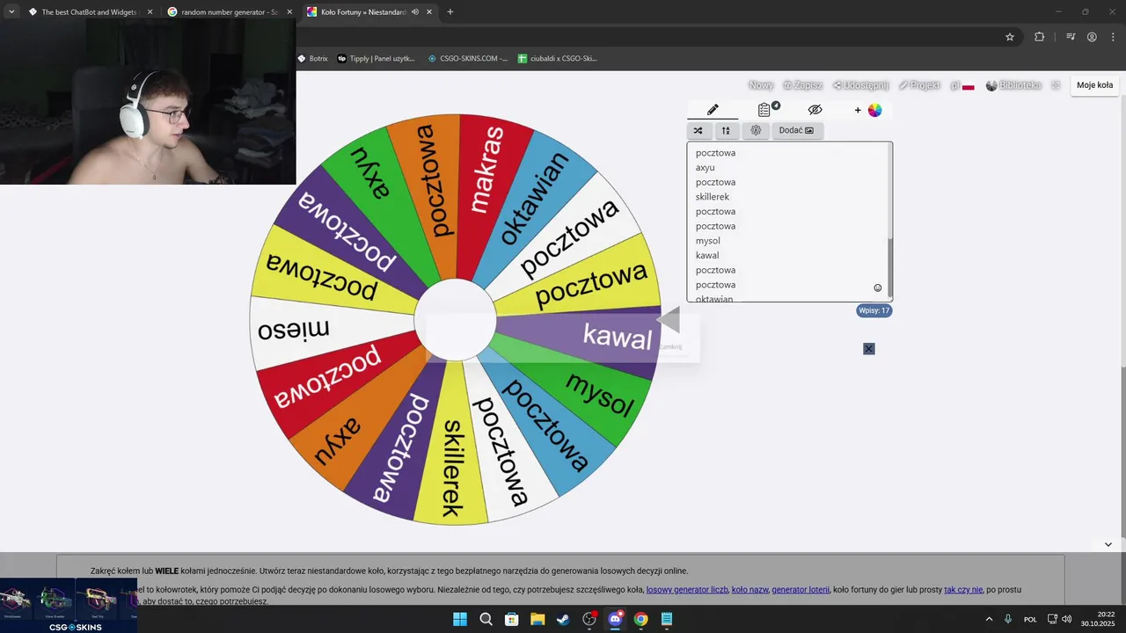Click the skillerek line in entries list
1126x633 pixels.
coord(713,197)
